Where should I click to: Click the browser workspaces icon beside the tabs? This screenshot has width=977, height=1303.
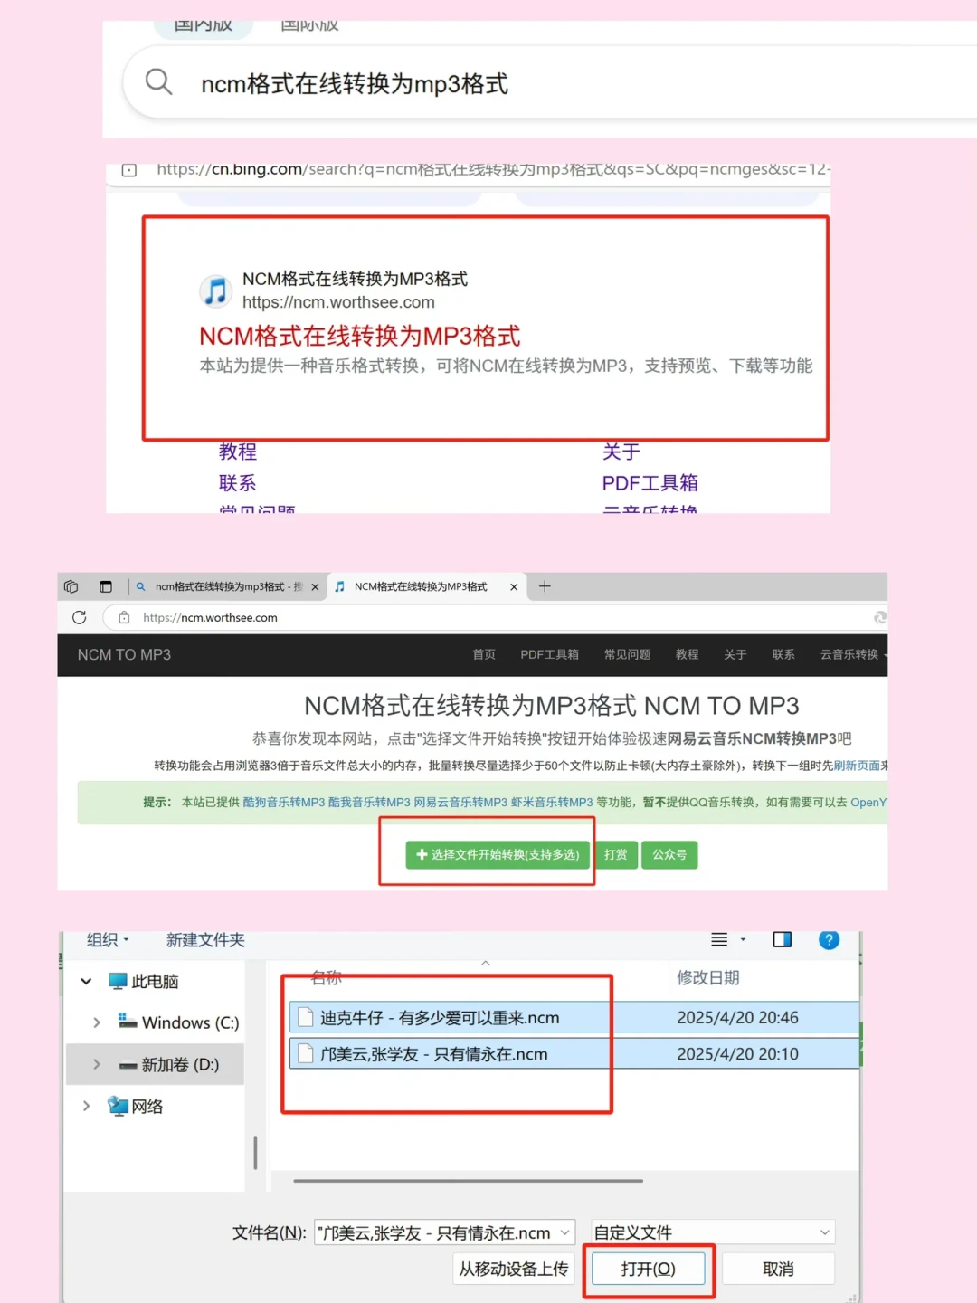(71, 586)
